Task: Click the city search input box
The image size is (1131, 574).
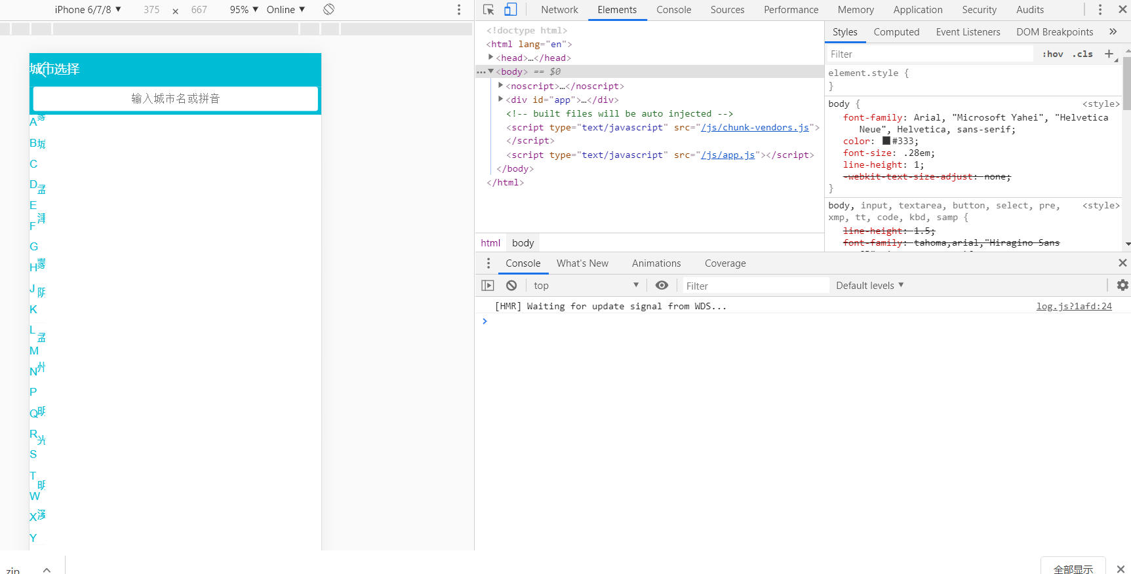Action: pos(175,98)
